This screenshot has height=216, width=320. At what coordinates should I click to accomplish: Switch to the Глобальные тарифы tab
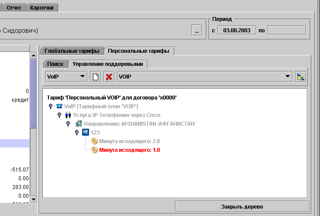(x=72, y=51)
